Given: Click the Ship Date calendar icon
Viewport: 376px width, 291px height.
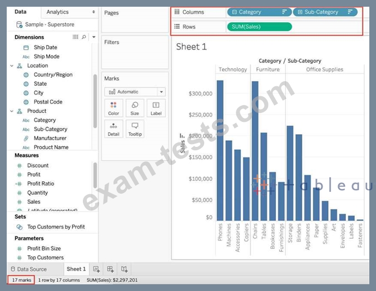Looking at the screenshot, I should coord(26,47).
